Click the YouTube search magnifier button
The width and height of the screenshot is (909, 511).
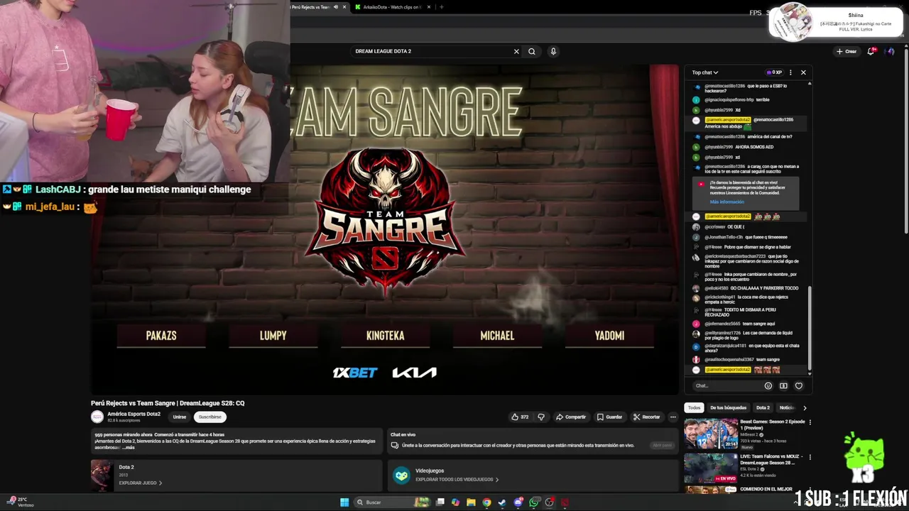point(531,51)
